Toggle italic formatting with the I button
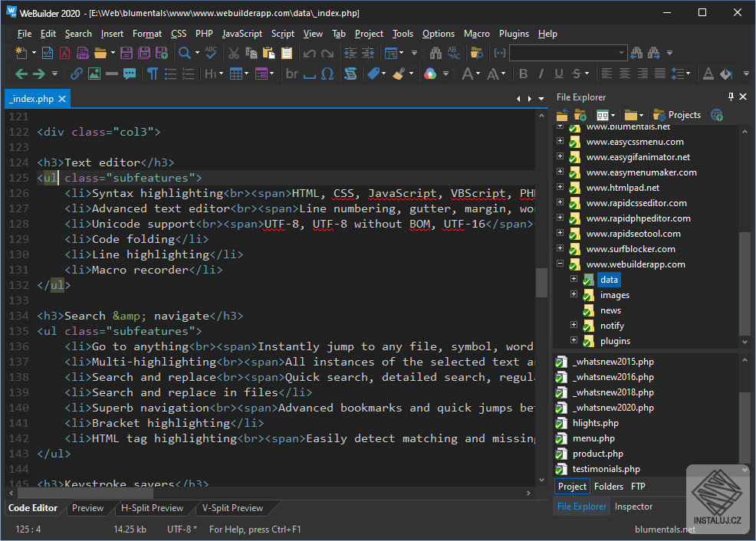Image resolution: width=756 pixels, height=541 pixels. click(541, 74)
